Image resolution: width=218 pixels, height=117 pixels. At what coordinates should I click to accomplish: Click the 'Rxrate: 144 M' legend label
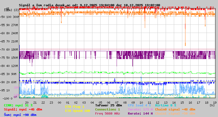point(140,113)
